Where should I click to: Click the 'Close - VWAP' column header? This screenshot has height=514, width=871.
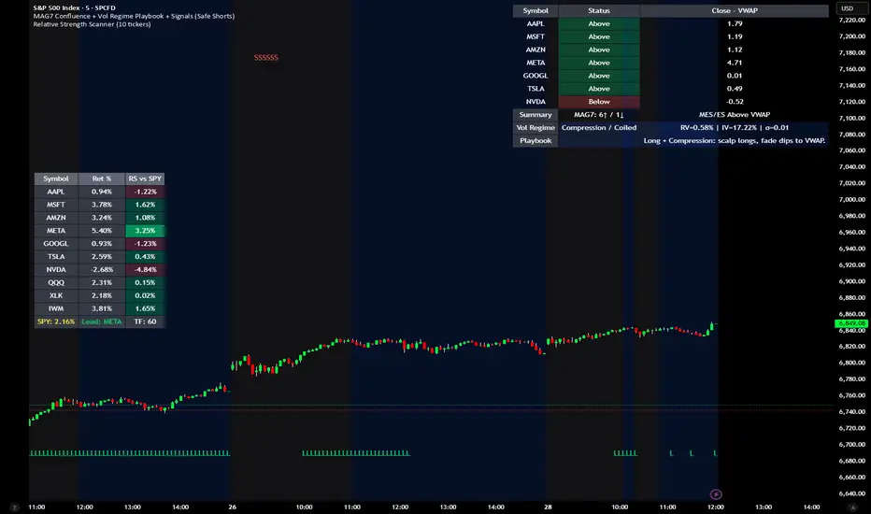[735, 10]
